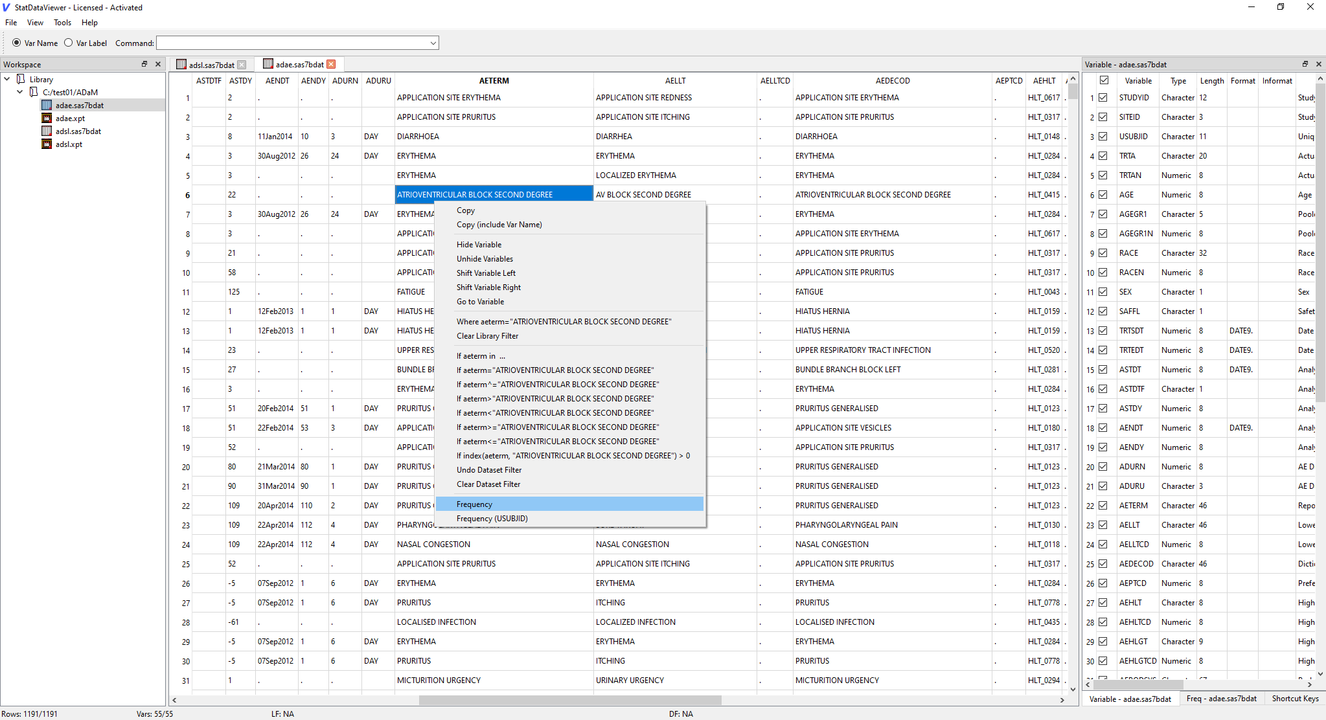Choose Clear Library Filter
1326x720 pixels.
(x=569, y=336)
